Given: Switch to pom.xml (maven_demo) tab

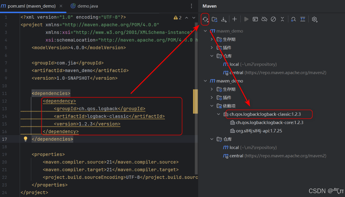Looking at the screenshot, I should pyautogui.click(x=32, y=6).
